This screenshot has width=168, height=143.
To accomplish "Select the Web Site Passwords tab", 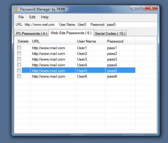I will coord(71,33).
